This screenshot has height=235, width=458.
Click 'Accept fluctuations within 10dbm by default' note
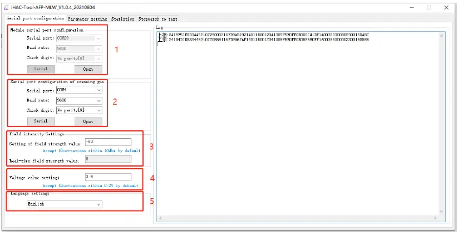pyautogui.click(x=92, y=151)
